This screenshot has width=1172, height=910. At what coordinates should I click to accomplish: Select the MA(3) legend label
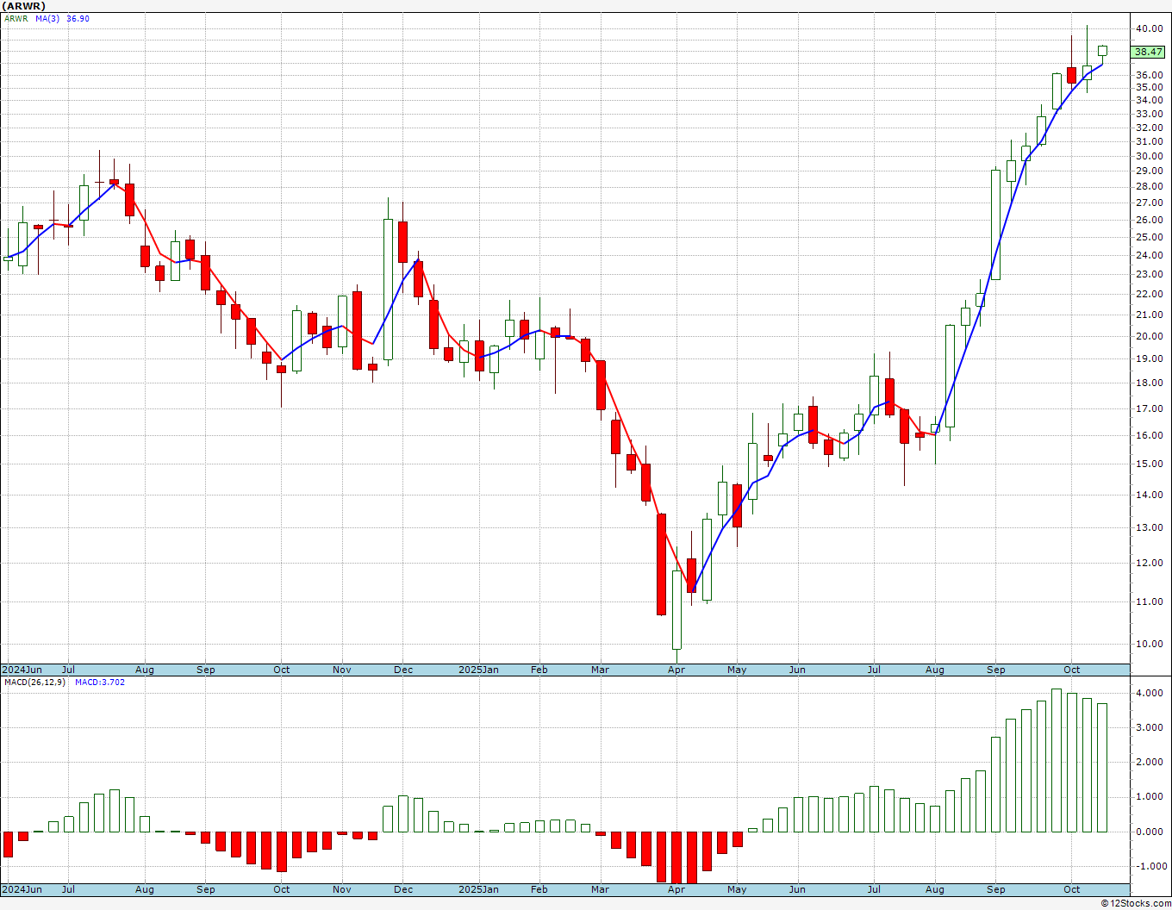click(47, 18)
